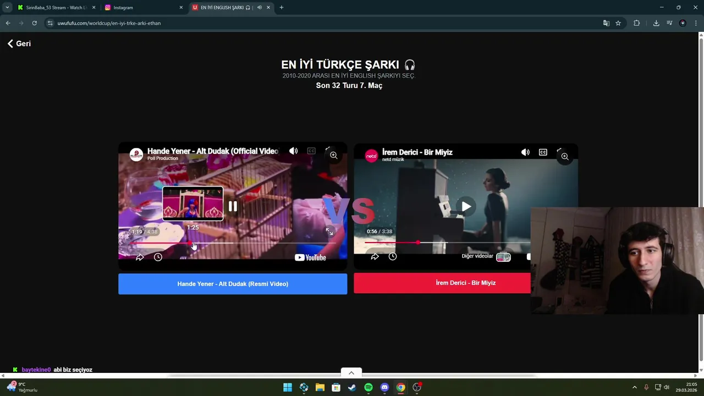
Task: Share the Hande Yener video
Action: pyautogui.click(x=140, y=257)
